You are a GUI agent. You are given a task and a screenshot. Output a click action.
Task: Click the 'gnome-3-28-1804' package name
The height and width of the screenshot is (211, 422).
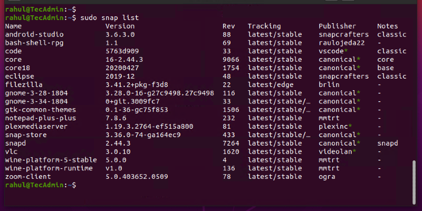tap(36, 93)
